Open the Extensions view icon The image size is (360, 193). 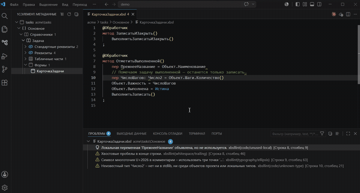tap(4, 83)
